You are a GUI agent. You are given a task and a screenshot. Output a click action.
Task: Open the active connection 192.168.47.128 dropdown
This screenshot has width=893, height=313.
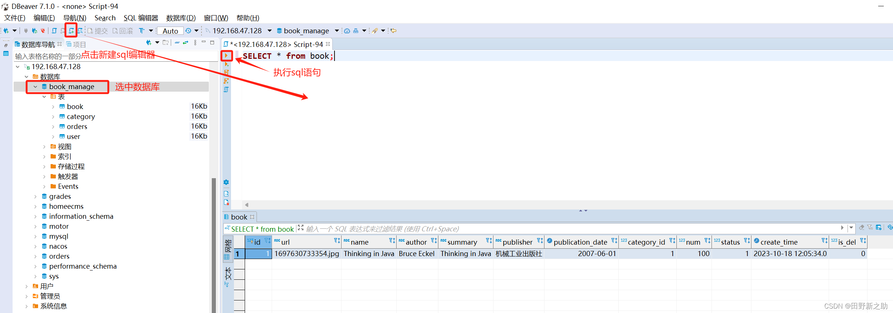[269, 31]
